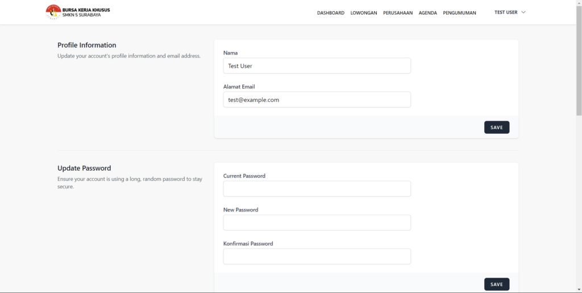Save the Update Password form
The image size is (582, 293).
click(497, 284)
